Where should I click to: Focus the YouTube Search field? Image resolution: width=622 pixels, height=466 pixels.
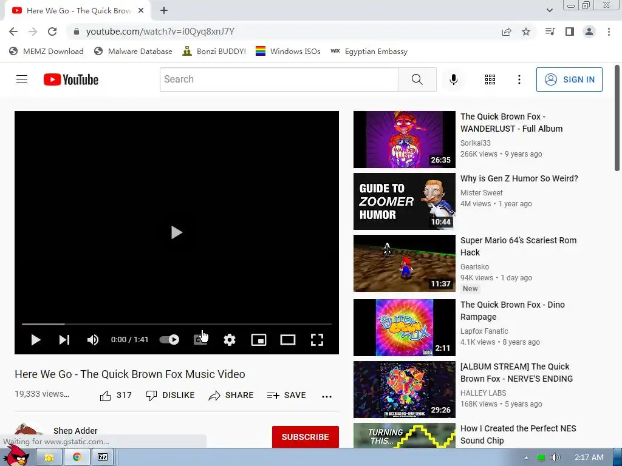pyautogui.click(x=279, y=79)
